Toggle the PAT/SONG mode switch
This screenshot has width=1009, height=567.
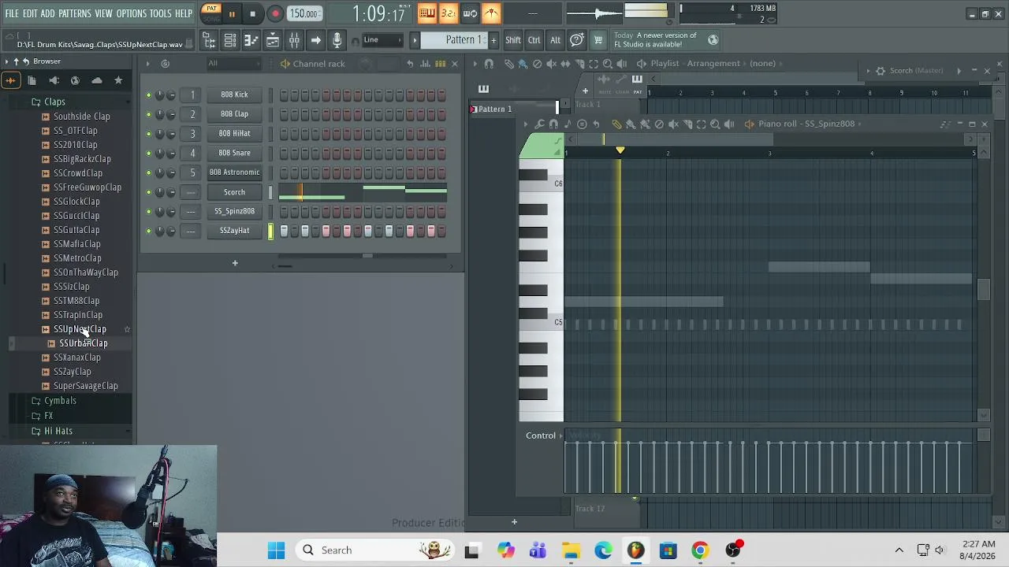211,13
